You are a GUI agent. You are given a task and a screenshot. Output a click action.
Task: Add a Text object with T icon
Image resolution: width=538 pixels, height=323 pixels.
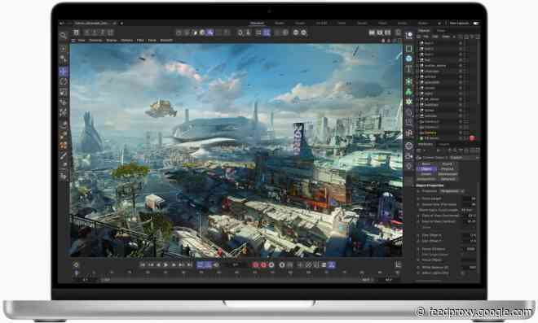coord(408,68)
